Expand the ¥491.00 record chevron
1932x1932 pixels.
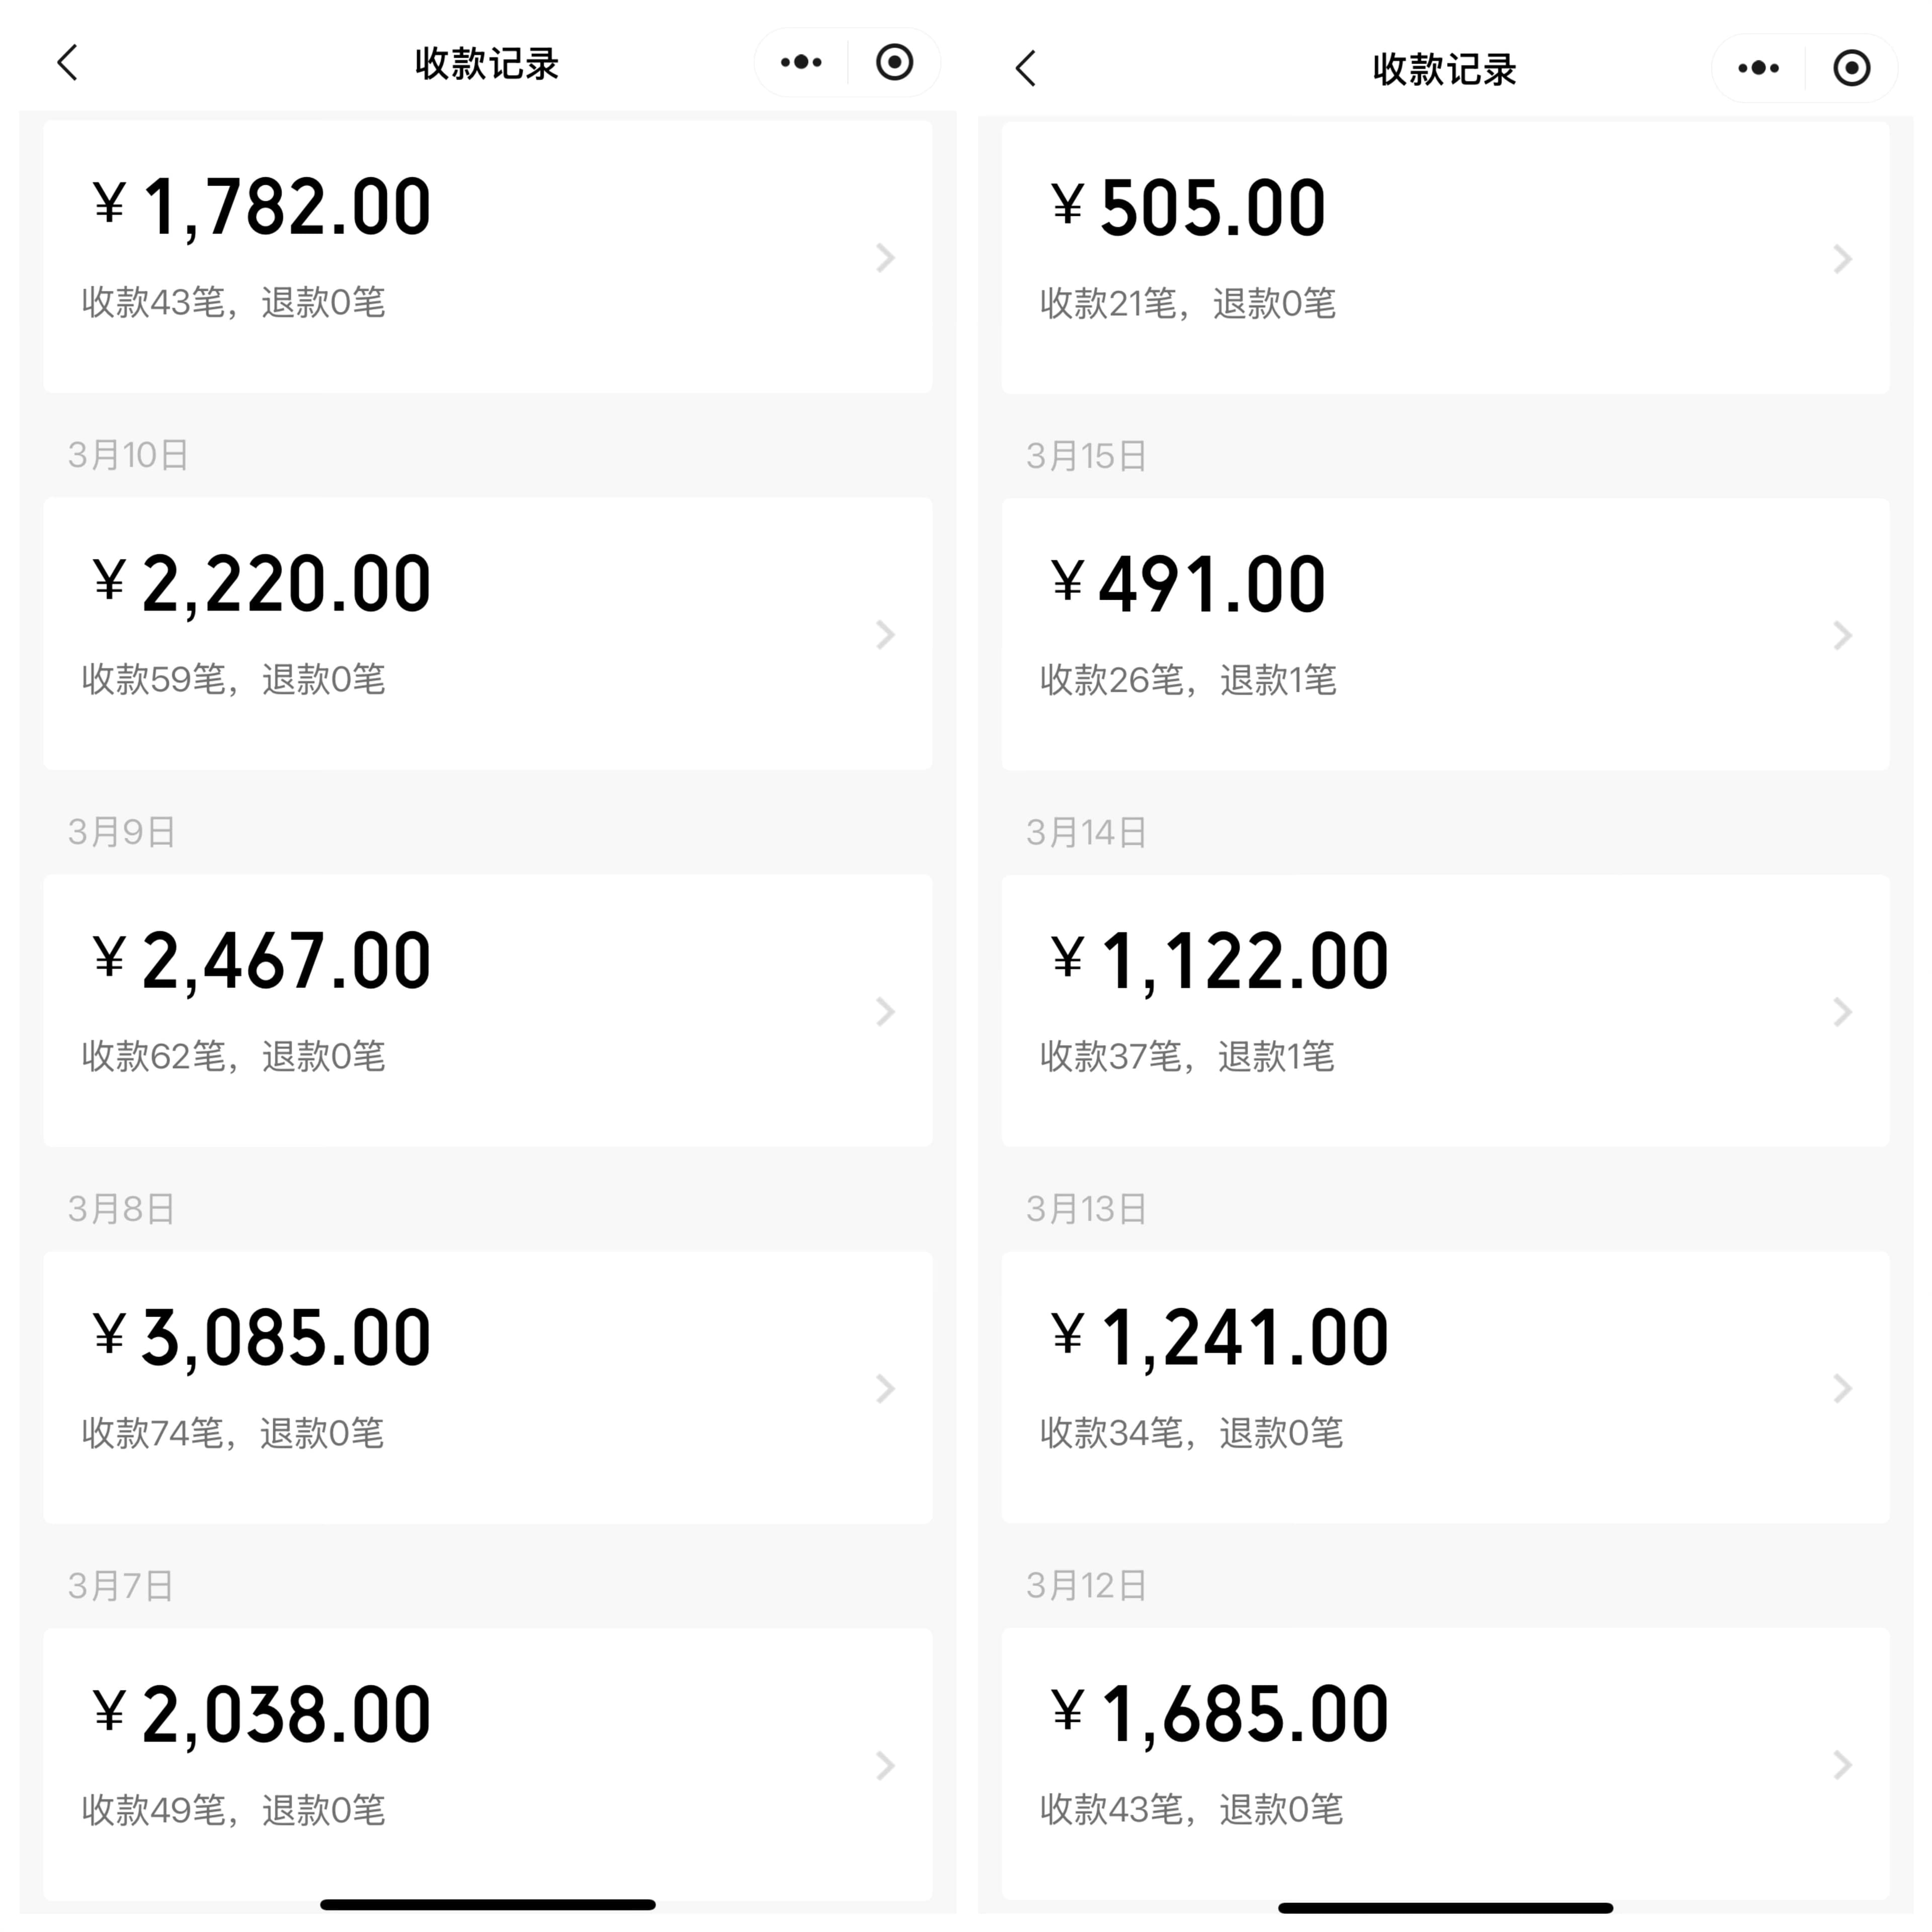pos(1842,636)
